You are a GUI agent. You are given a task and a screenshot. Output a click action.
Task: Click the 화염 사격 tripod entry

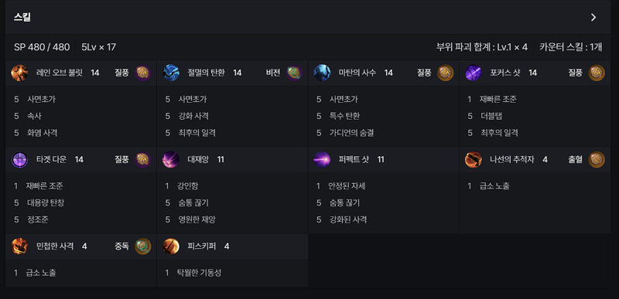[x=43, y=133]
